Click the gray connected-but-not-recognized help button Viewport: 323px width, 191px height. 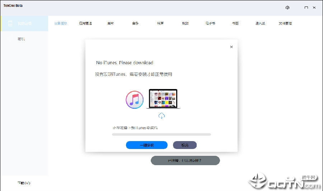point(185,160)
